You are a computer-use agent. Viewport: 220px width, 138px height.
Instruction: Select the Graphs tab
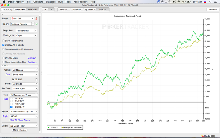[x=103, y=9]
